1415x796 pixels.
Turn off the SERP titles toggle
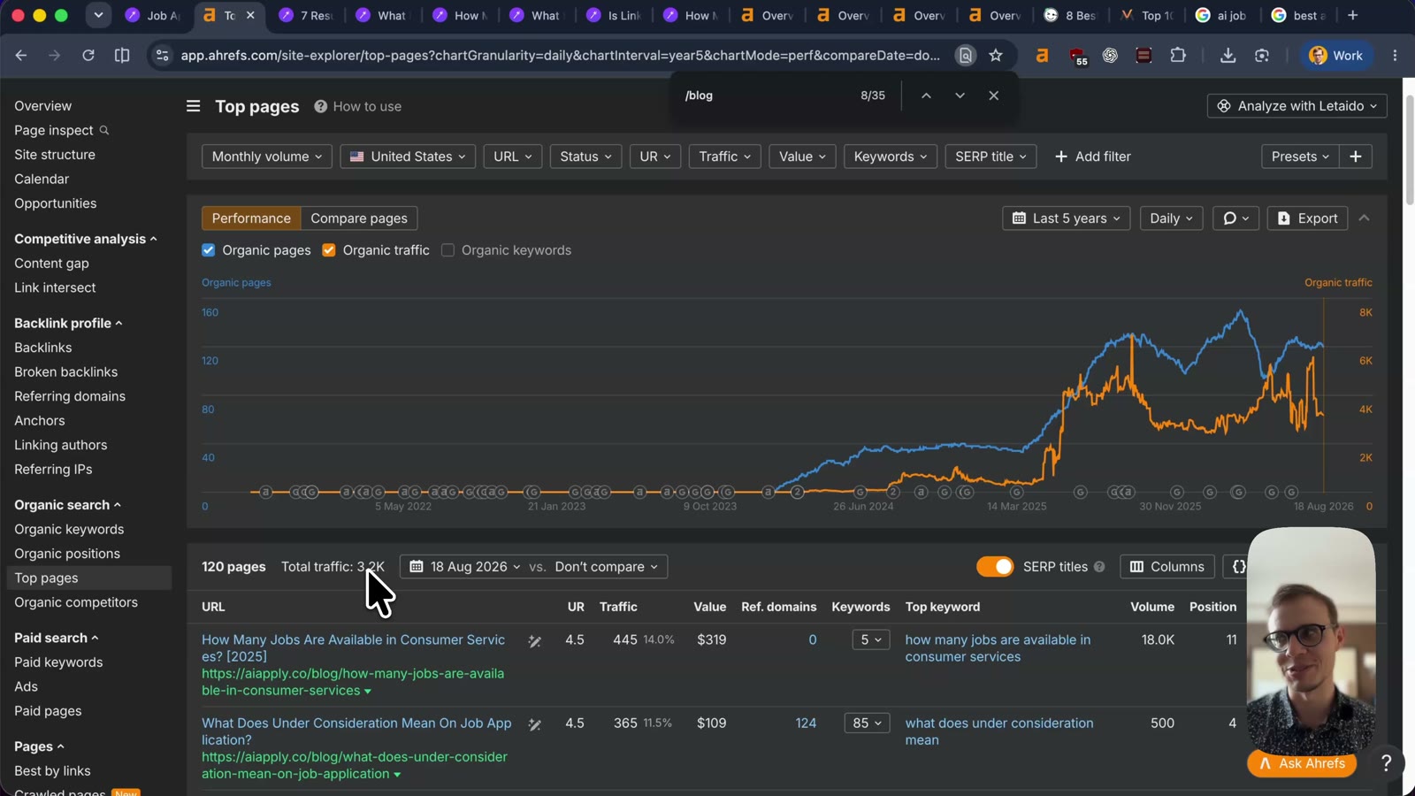995,567
